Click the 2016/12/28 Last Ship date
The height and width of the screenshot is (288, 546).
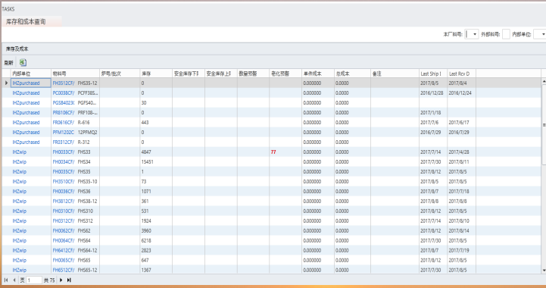tap(432, 93)
